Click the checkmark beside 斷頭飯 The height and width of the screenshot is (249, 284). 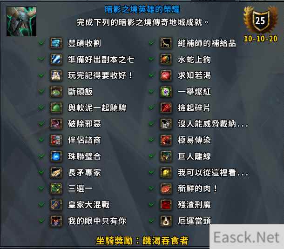coord(41,91)
